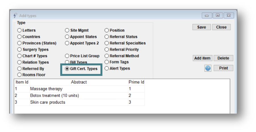Click the blue help question mark icon
This screenshot has height=132, width=256.
tap(208, 68)
